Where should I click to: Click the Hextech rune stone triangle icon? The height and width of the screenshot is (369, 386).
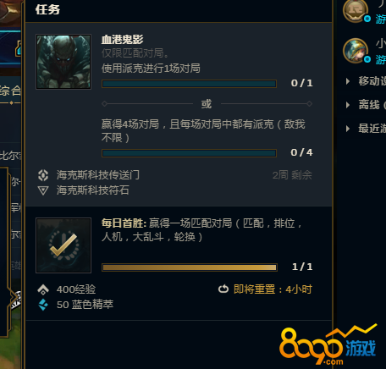(x=43, y=190)
